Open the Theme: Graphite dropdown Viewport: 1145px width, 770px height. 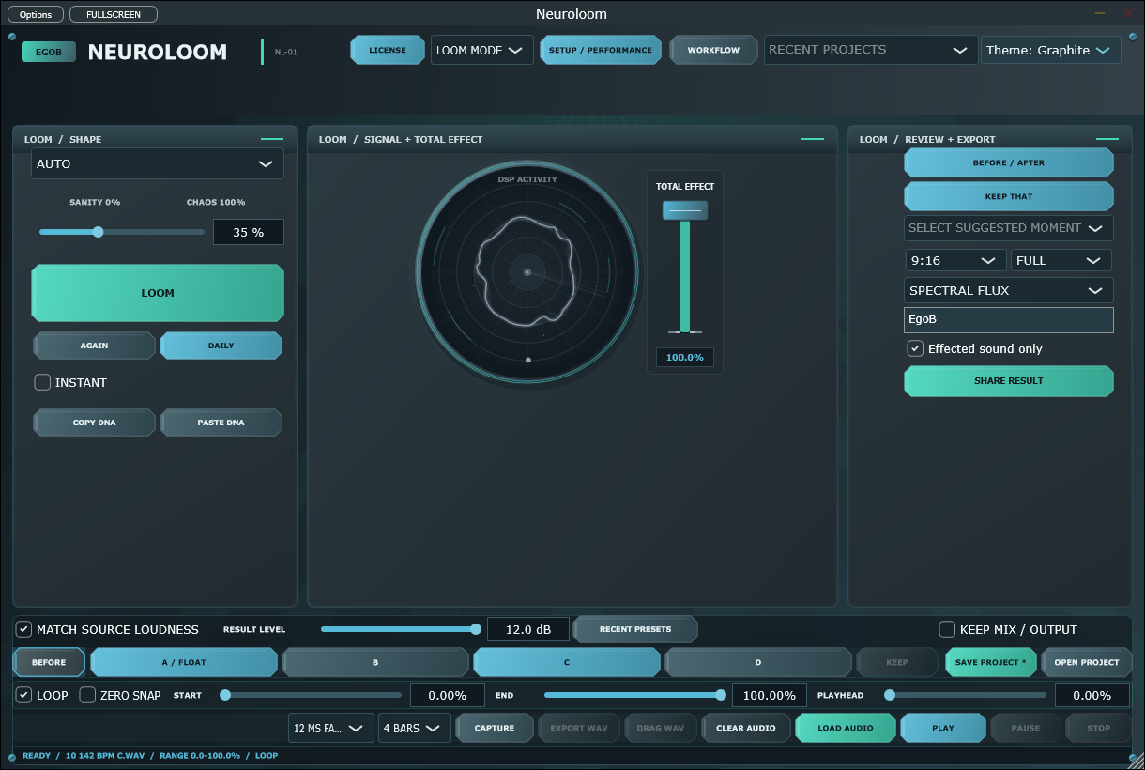(x=1051, y=50)
